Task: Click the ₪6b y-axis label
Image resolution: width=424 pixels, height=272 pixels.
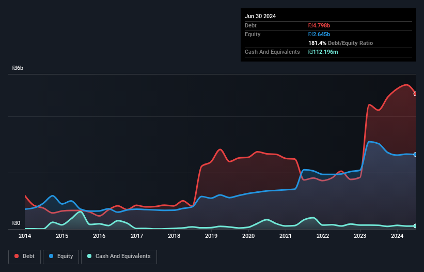Action: [x=18, y=68]
